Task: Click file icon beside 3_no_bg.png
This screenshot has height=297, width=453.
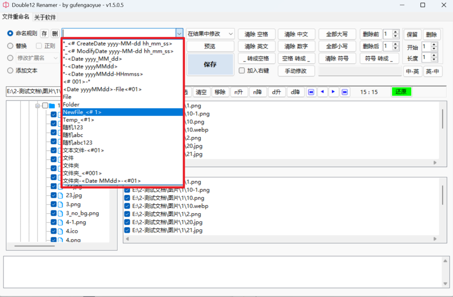Action: 60,213
